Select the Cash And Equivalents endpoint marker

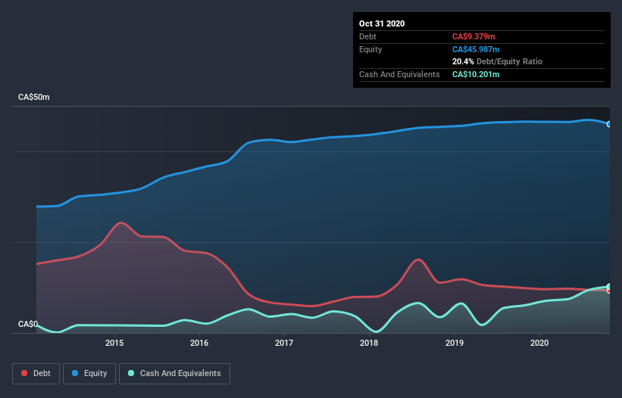[x=609, y=287]
